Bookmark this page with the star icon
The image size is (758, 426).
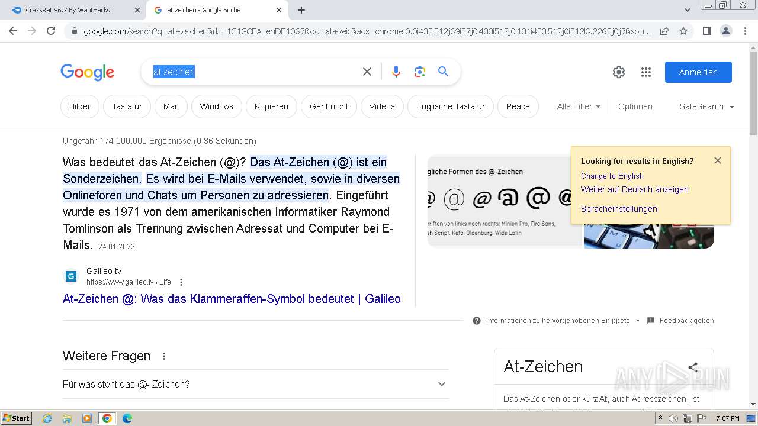(x=683, y=31)
